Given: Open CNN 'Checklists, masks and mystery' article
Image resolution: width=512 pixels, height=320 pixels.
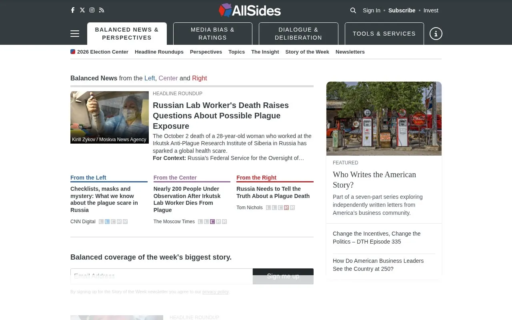Looking at the screenshot, I should click(104, 199).
